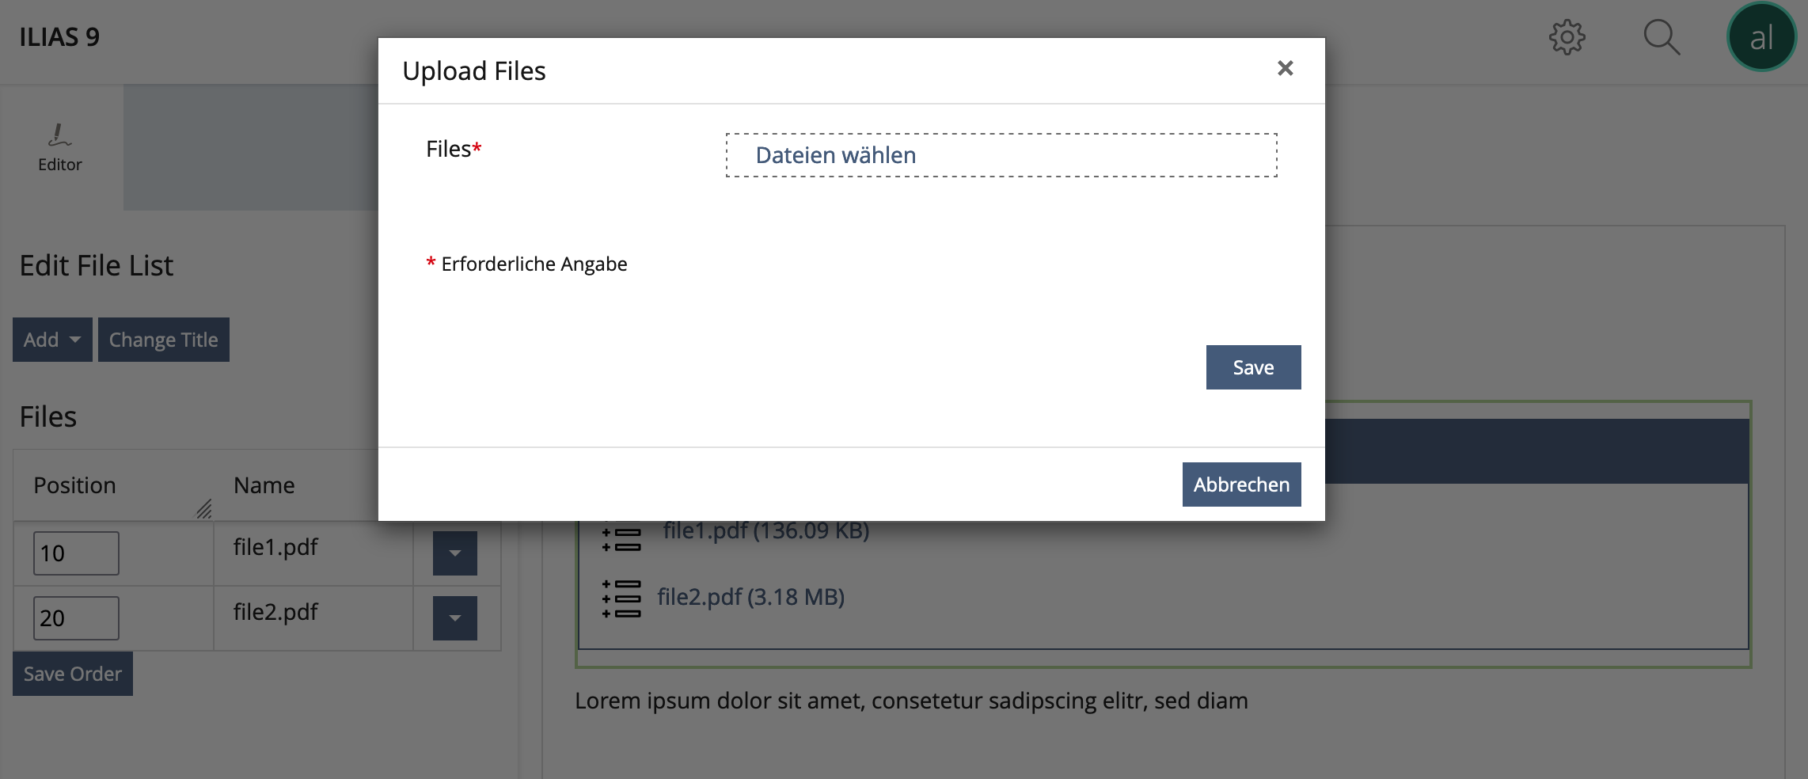Close the Upload Files dialog

[1285, 69]
